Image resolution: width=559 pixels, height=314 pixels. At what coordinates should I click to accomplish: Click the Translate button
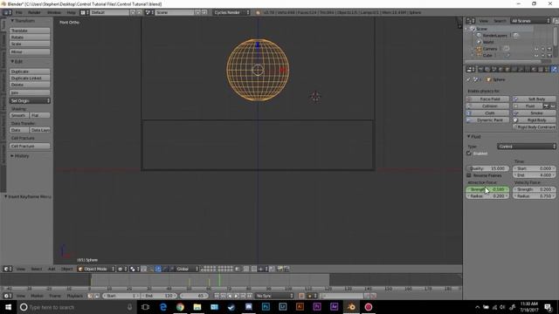pyautogui.click(x=30, y=31)
